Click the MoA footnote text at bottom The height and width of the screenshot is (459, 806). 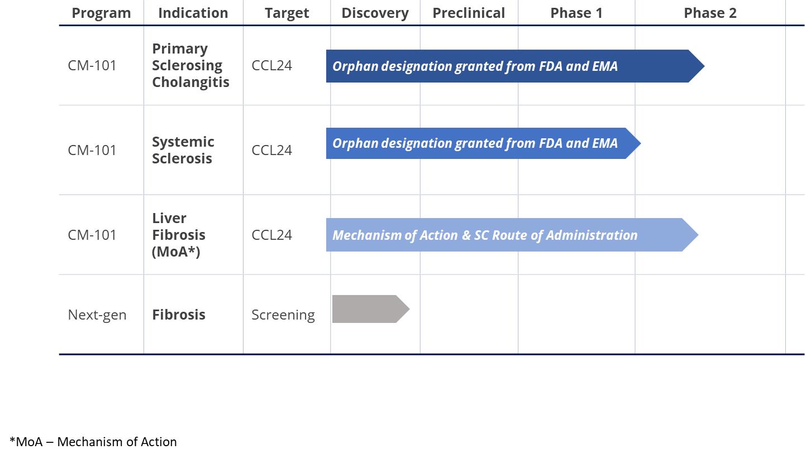[93, 442]
